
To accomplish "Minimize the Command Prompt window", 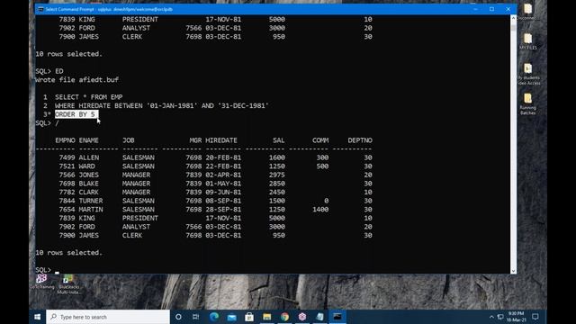I will (x=475, y=9).
